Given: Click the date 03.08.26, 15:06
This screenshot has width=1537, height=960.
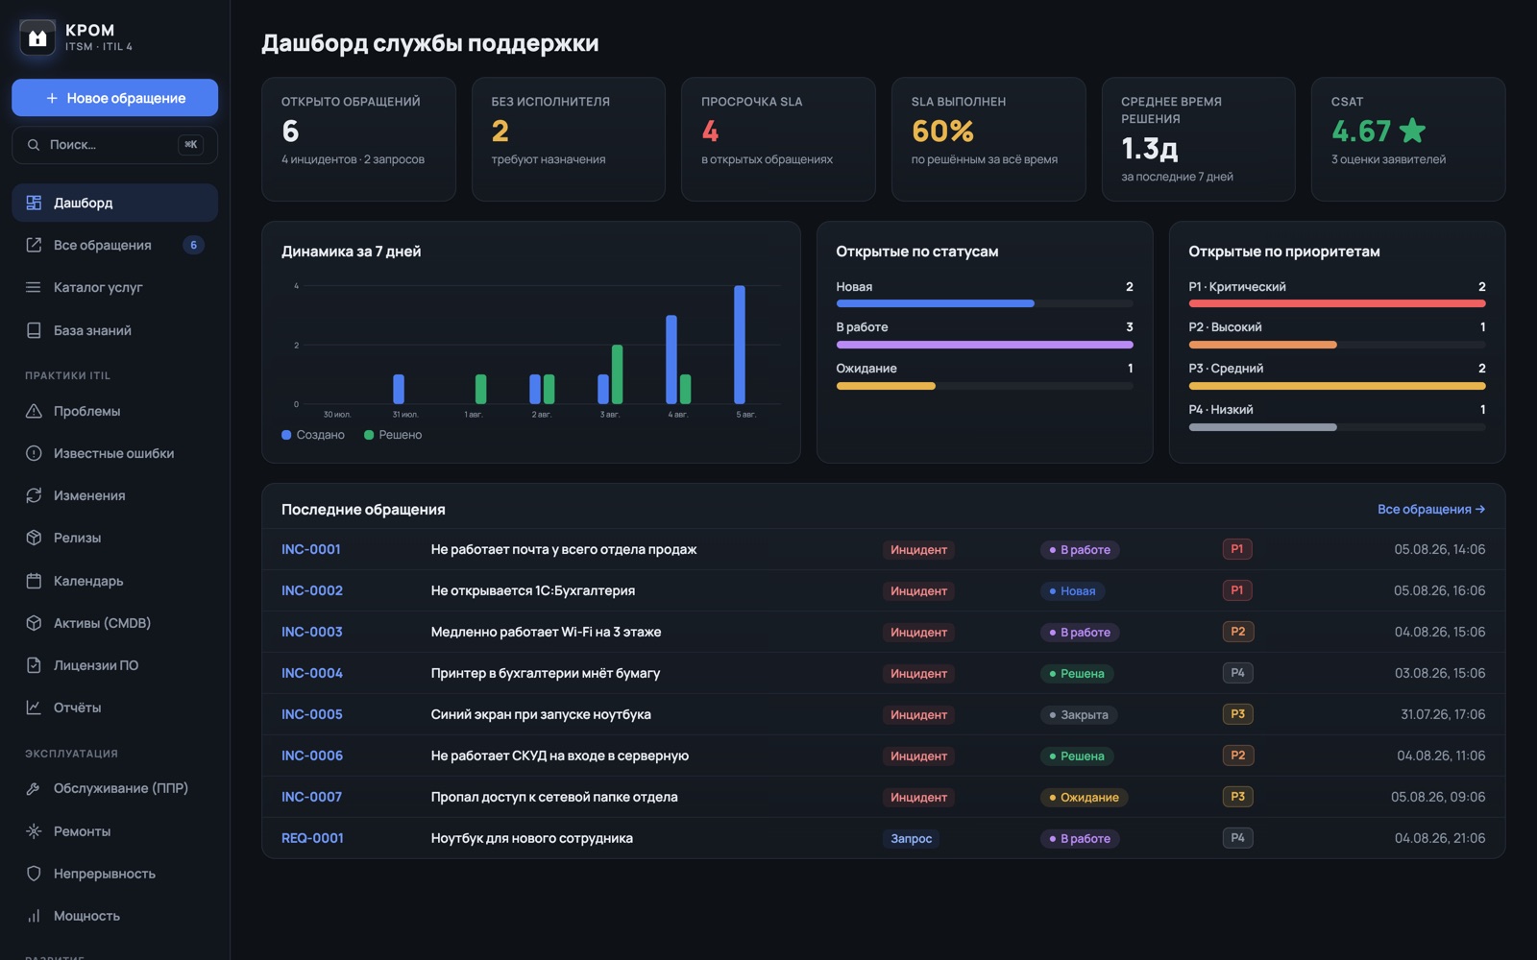Looking at the screenshot, I should (x=1440, y=673).
